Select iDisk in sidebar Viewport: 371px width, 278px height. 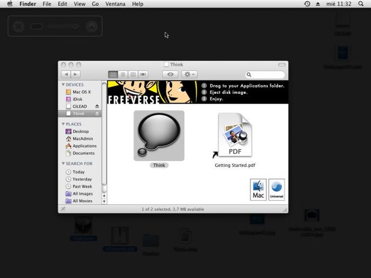click(x=80, y=99)
